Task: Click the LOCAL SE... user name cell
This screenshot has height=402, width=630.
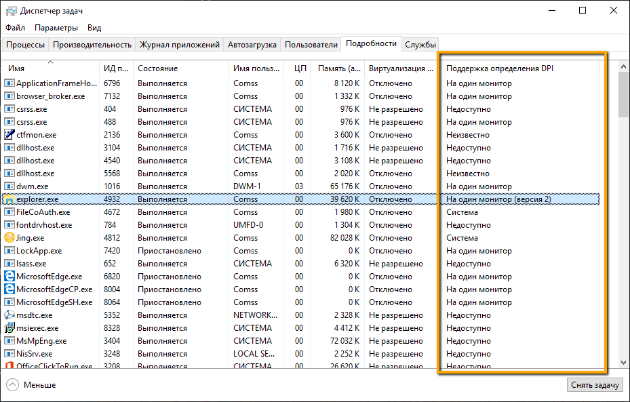Action: [x=254, y=353]
